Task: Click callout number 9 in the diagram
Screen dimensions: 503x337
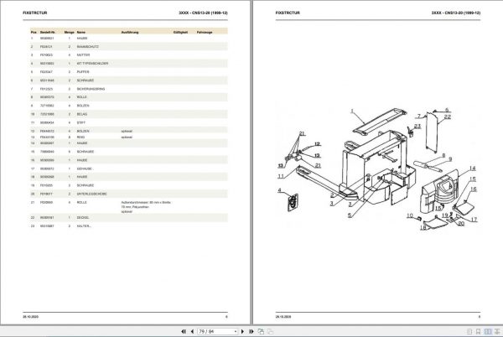Action: (x=450, y=159)
